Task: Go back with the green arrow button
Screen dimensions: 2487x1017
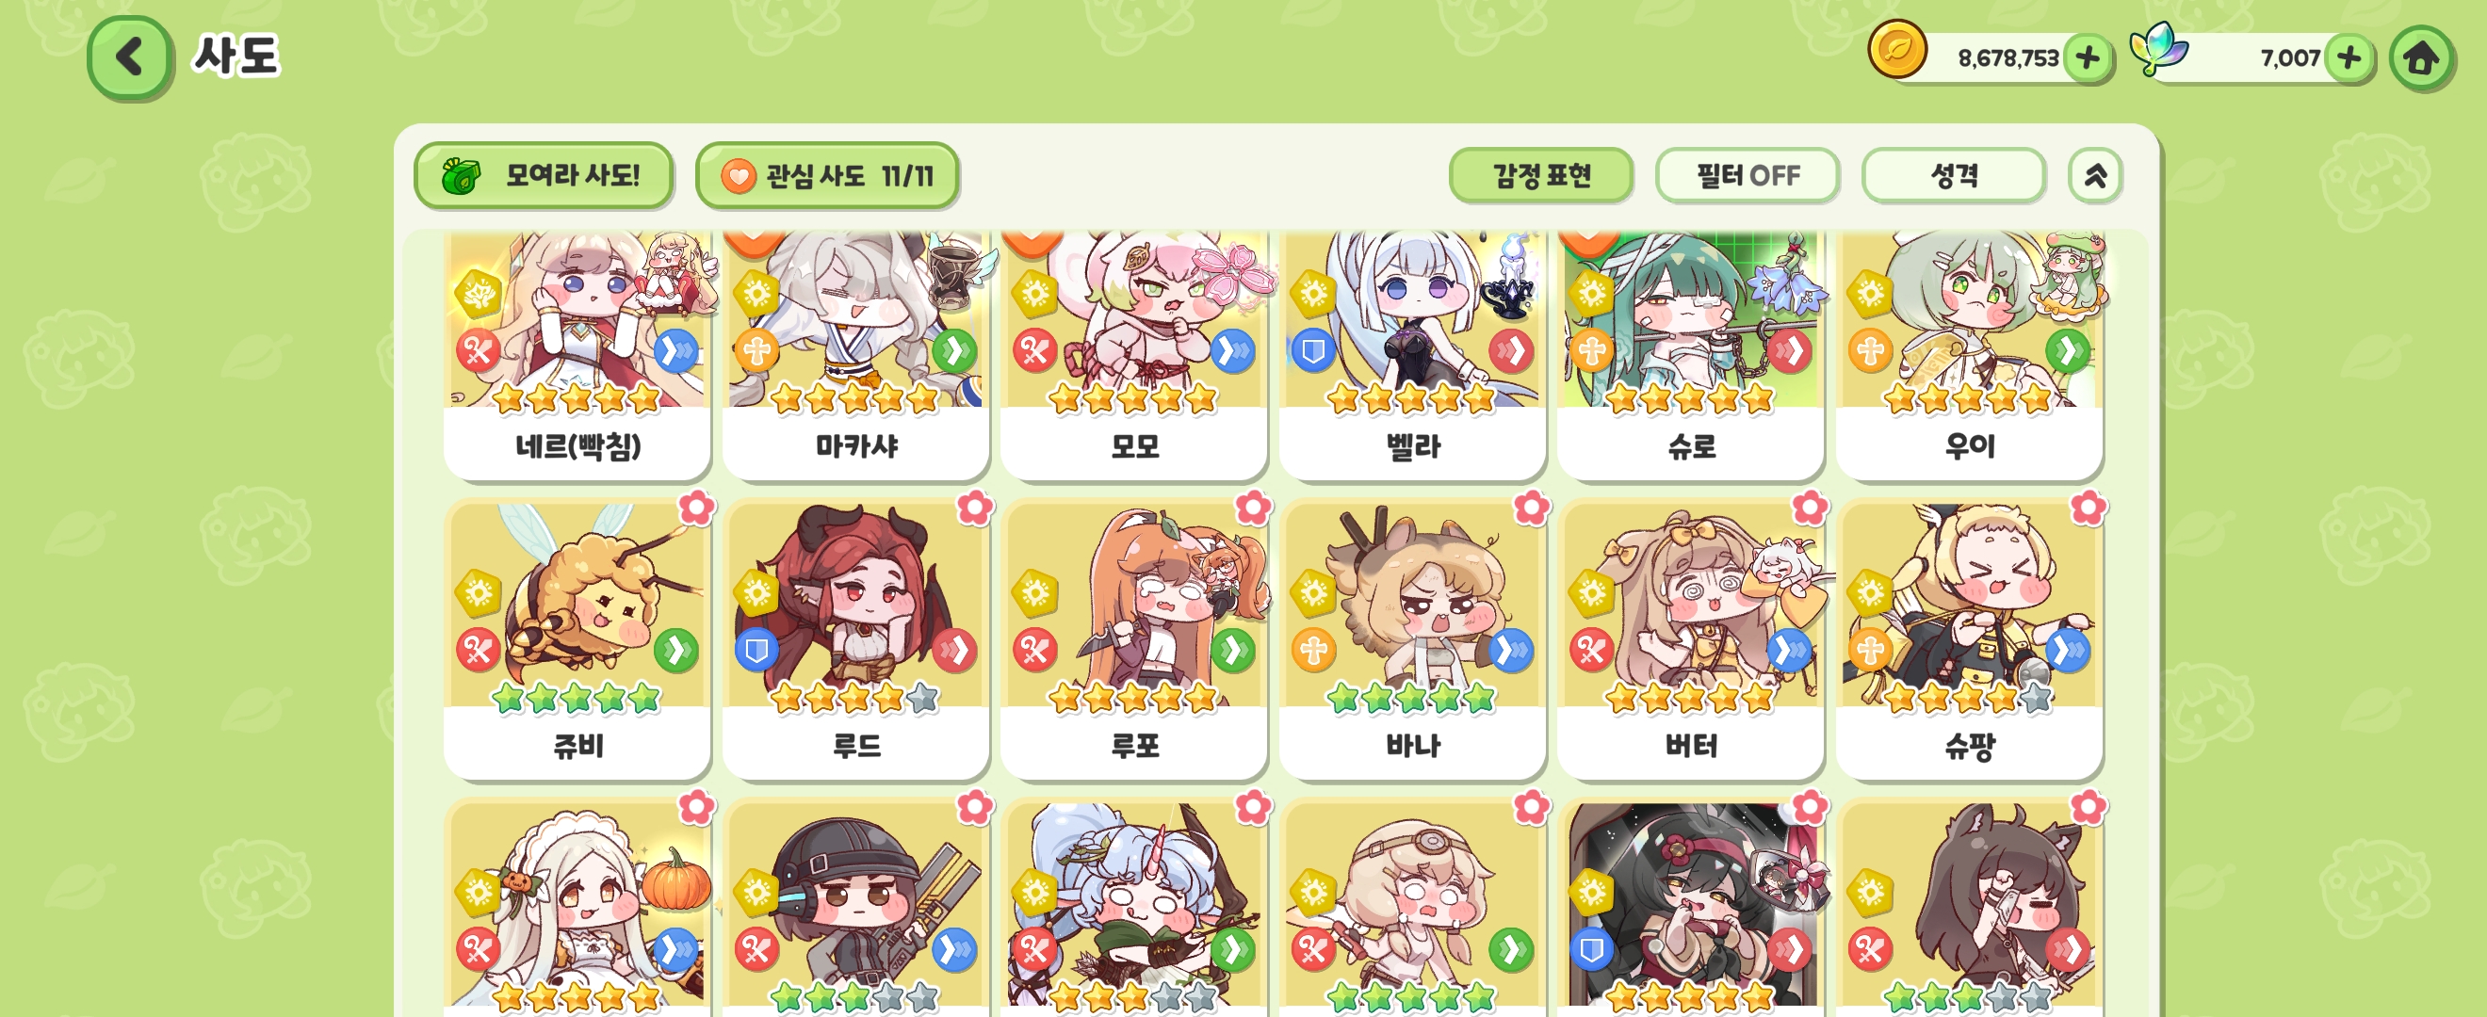Action: [x=130, y=56]
